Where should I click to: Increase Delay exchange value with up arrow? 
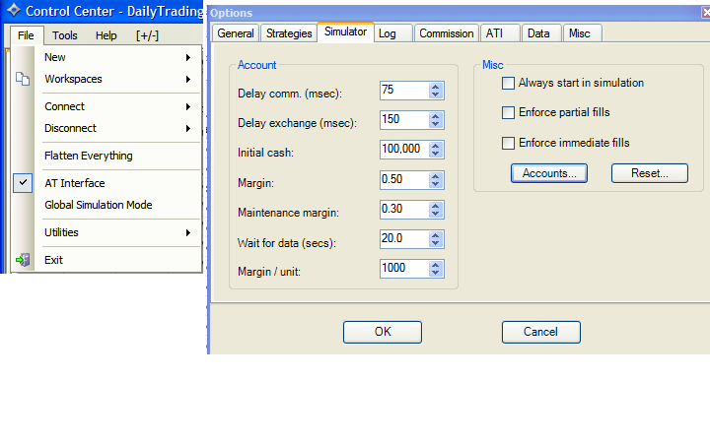(436, 116)
